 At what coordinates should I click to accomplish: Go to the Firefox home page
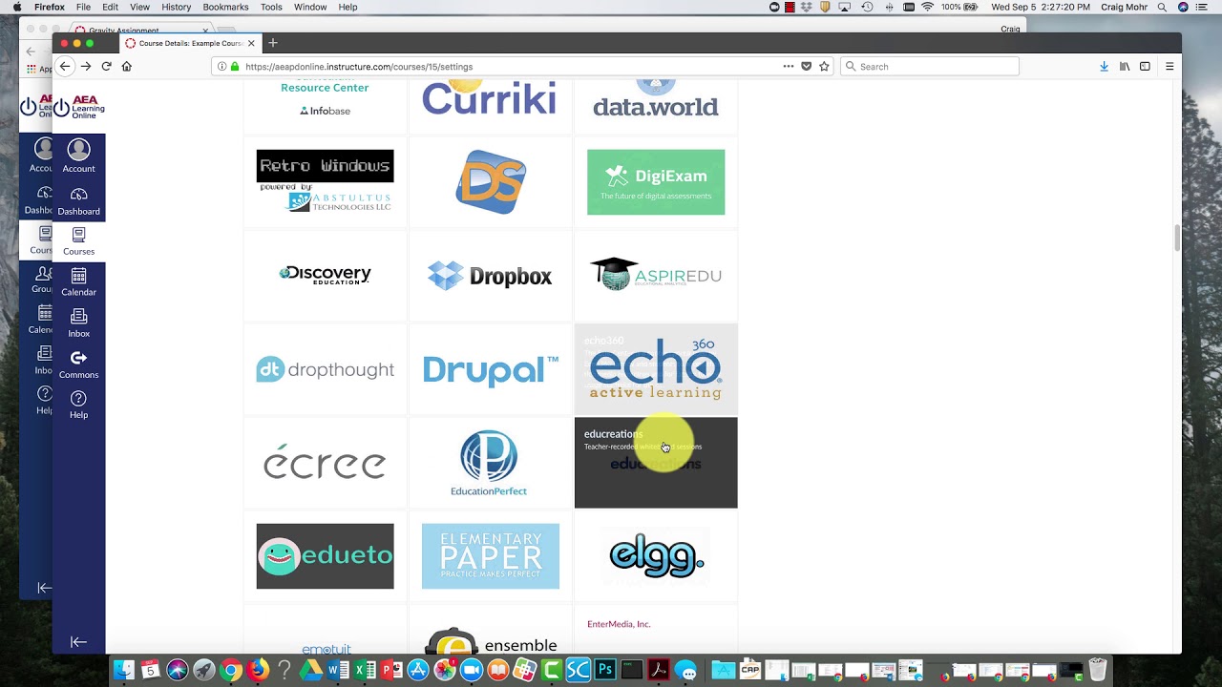pyautogui.click(x=126, y=66)
